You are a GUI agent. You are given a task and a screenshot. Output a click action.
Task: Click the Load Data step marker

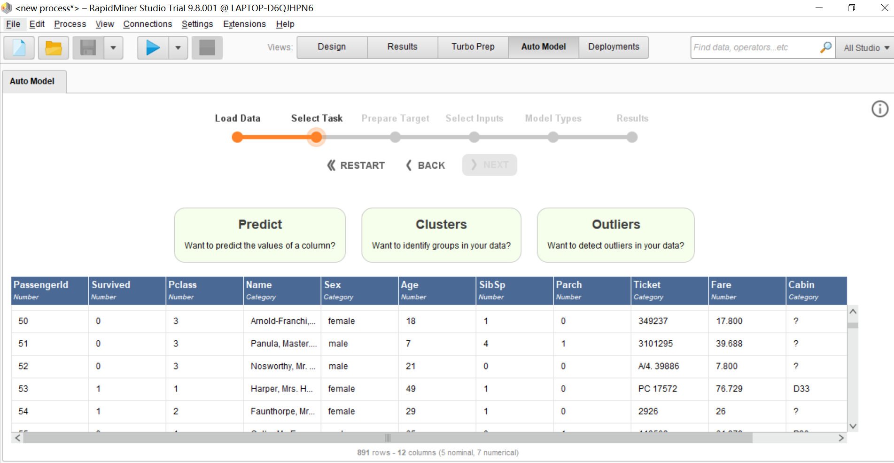tap(238, 137)
